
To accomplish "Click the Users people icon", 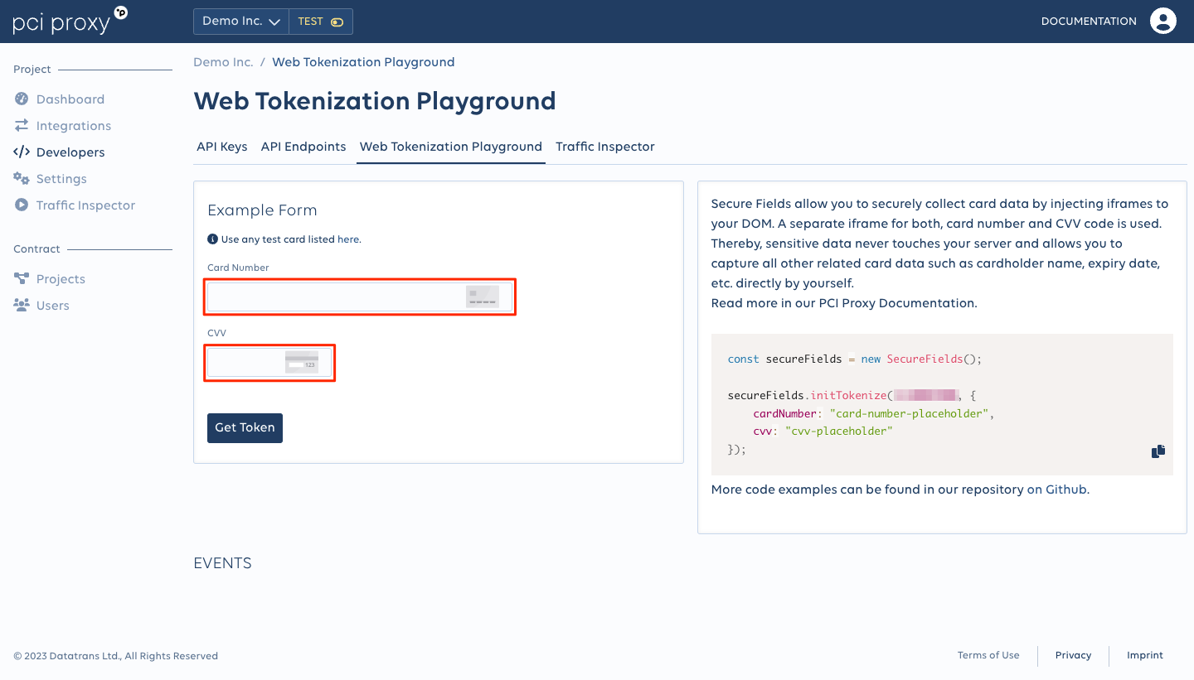I will pos(22,306).
